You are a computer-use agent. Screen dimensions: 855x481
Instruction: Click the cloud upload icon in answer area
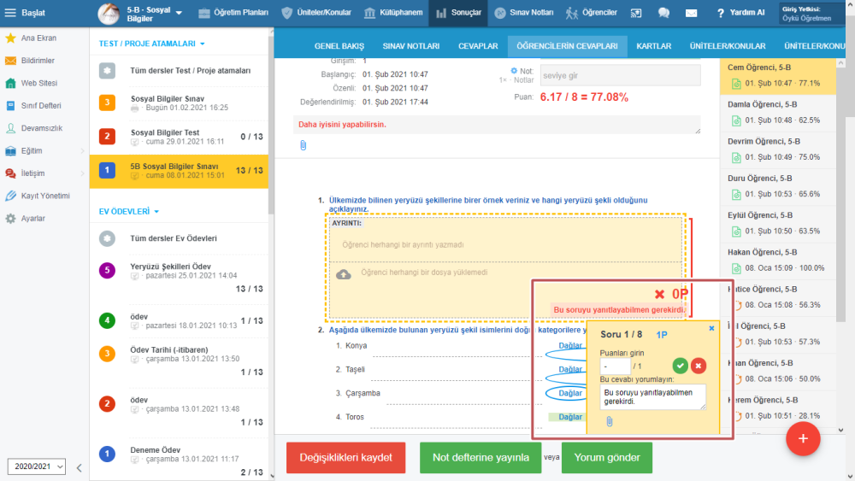pyautogui.click(x=344, y=274)
